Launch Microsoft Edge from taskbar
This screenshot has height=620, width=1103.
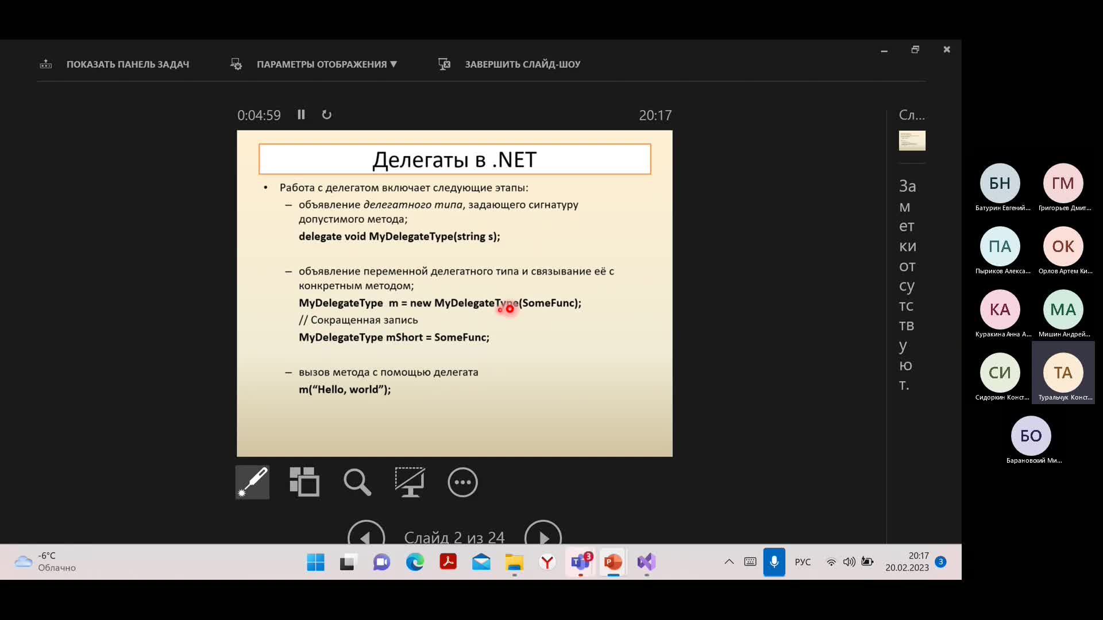click(x=415, y=562)
